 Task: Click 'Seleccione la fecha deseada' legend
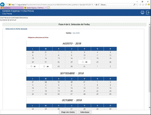click(x=16, y=29)
